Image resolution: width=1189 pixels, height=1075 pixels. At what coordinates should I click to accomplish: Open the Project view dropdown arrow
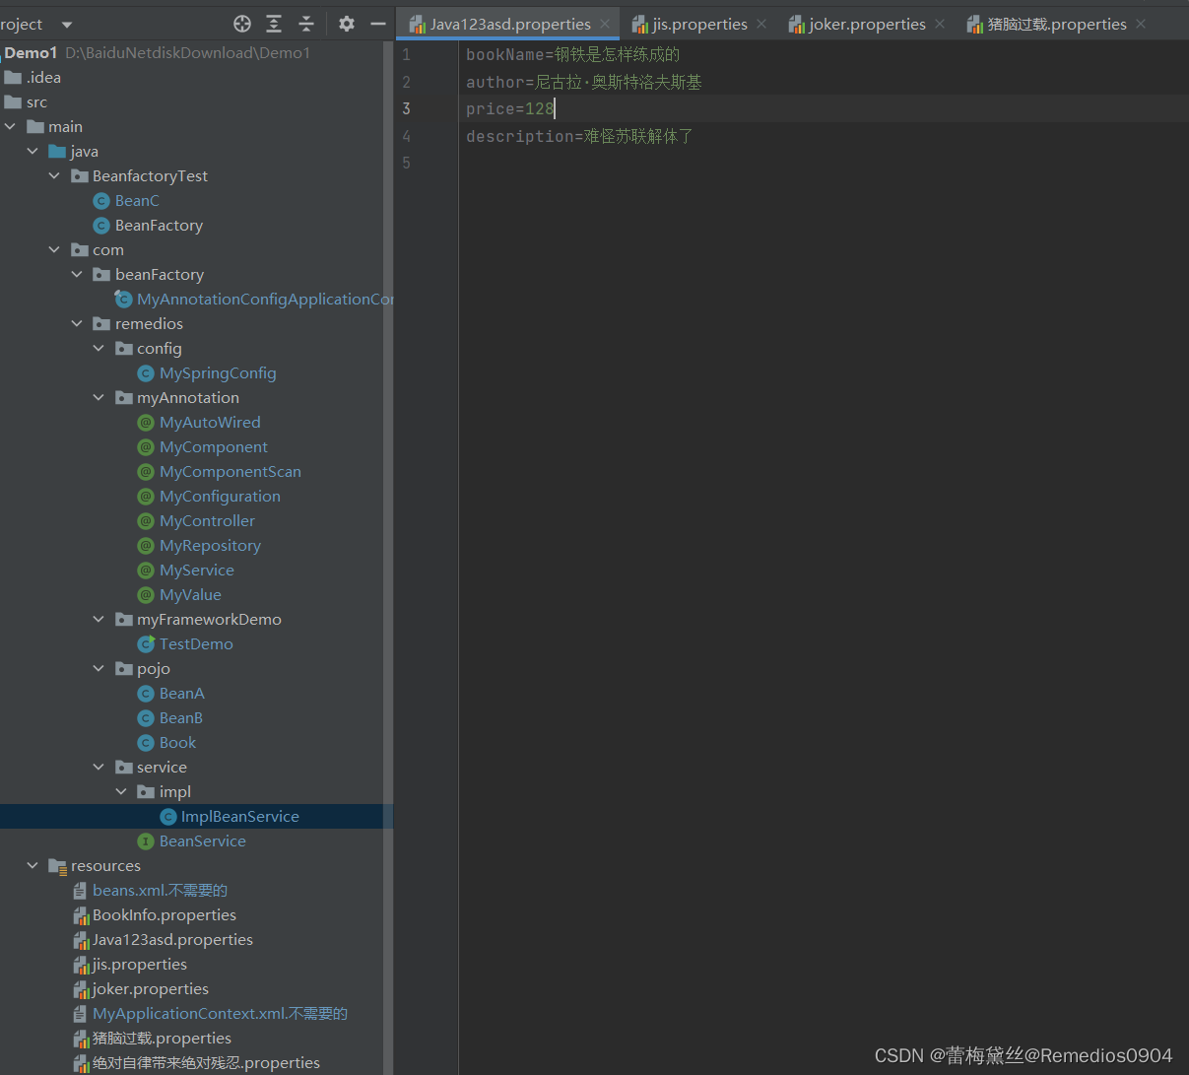pos(67,25)
